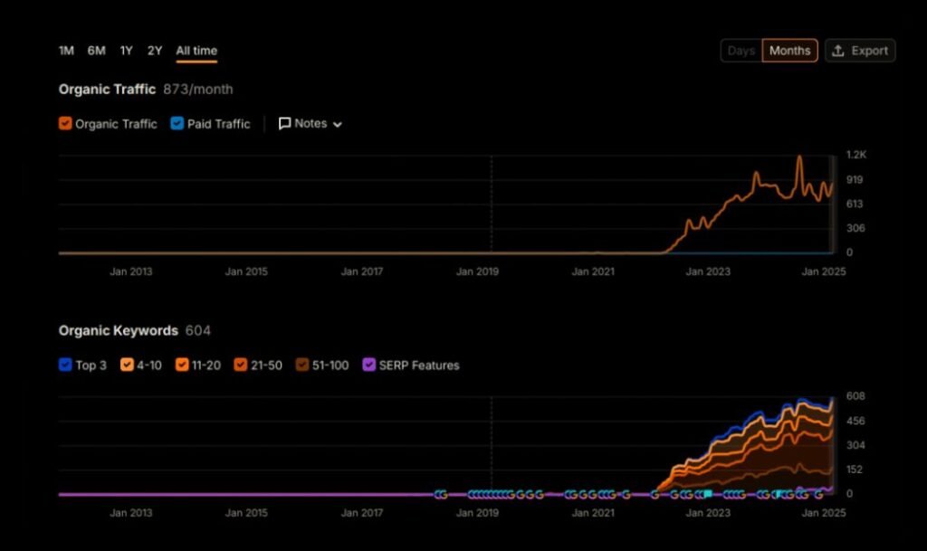The image size is (927, 551).
Task: Toggle the 11-20 position checkbox
Action: pyautogui.click(x=182, y=366)
